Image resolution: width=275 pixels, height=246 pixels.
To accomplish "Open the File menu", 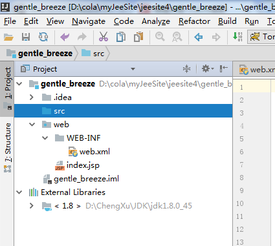I will tap(10, 21).
